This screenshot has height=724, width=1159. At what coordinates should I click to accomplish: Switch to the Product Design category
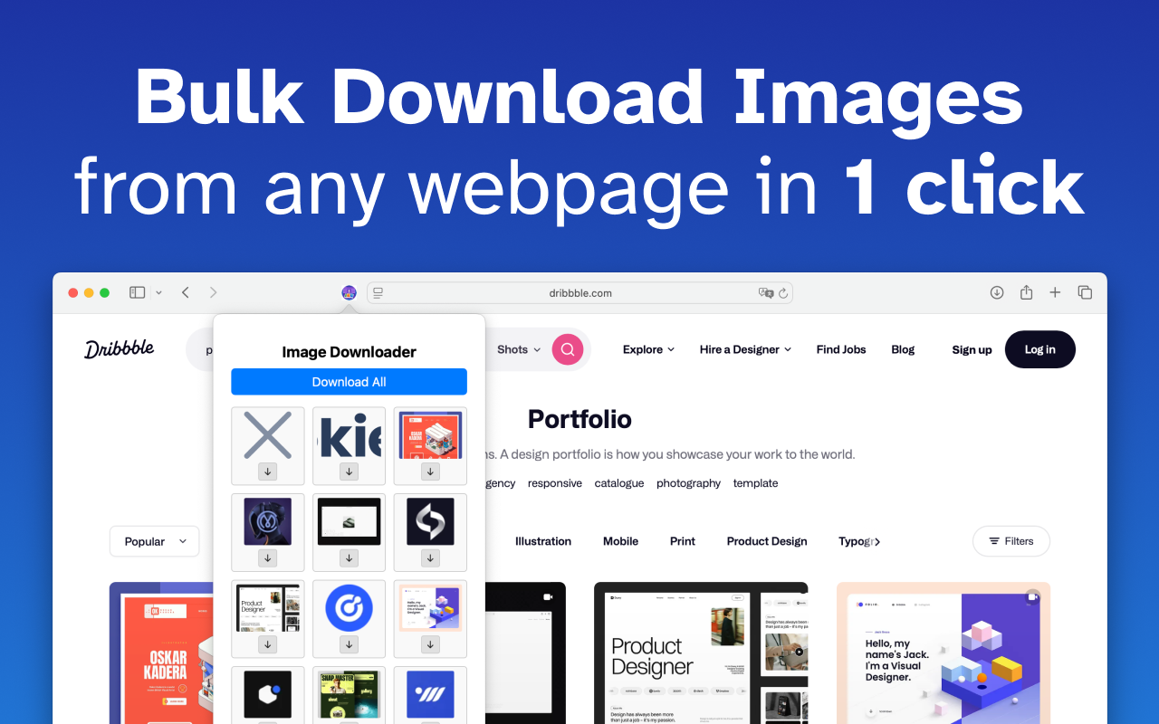pos(767,541)
